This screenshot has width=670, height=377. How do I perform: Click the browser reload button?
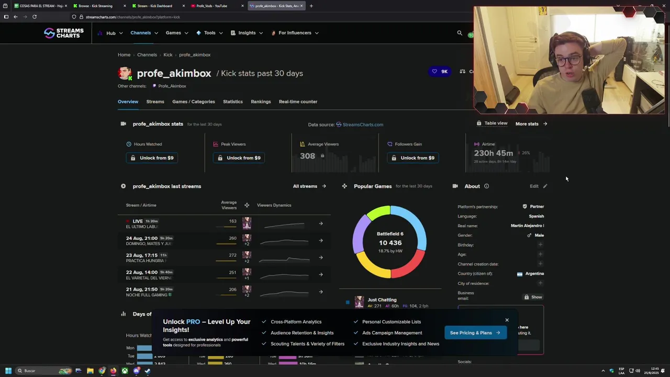(x=35, y=17)
